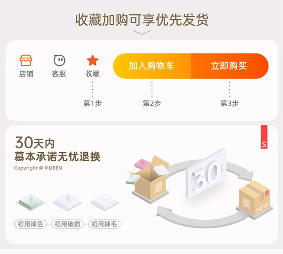
Task: Click the Copyright @ MUBEN text
Action: [x=38, y=168]
